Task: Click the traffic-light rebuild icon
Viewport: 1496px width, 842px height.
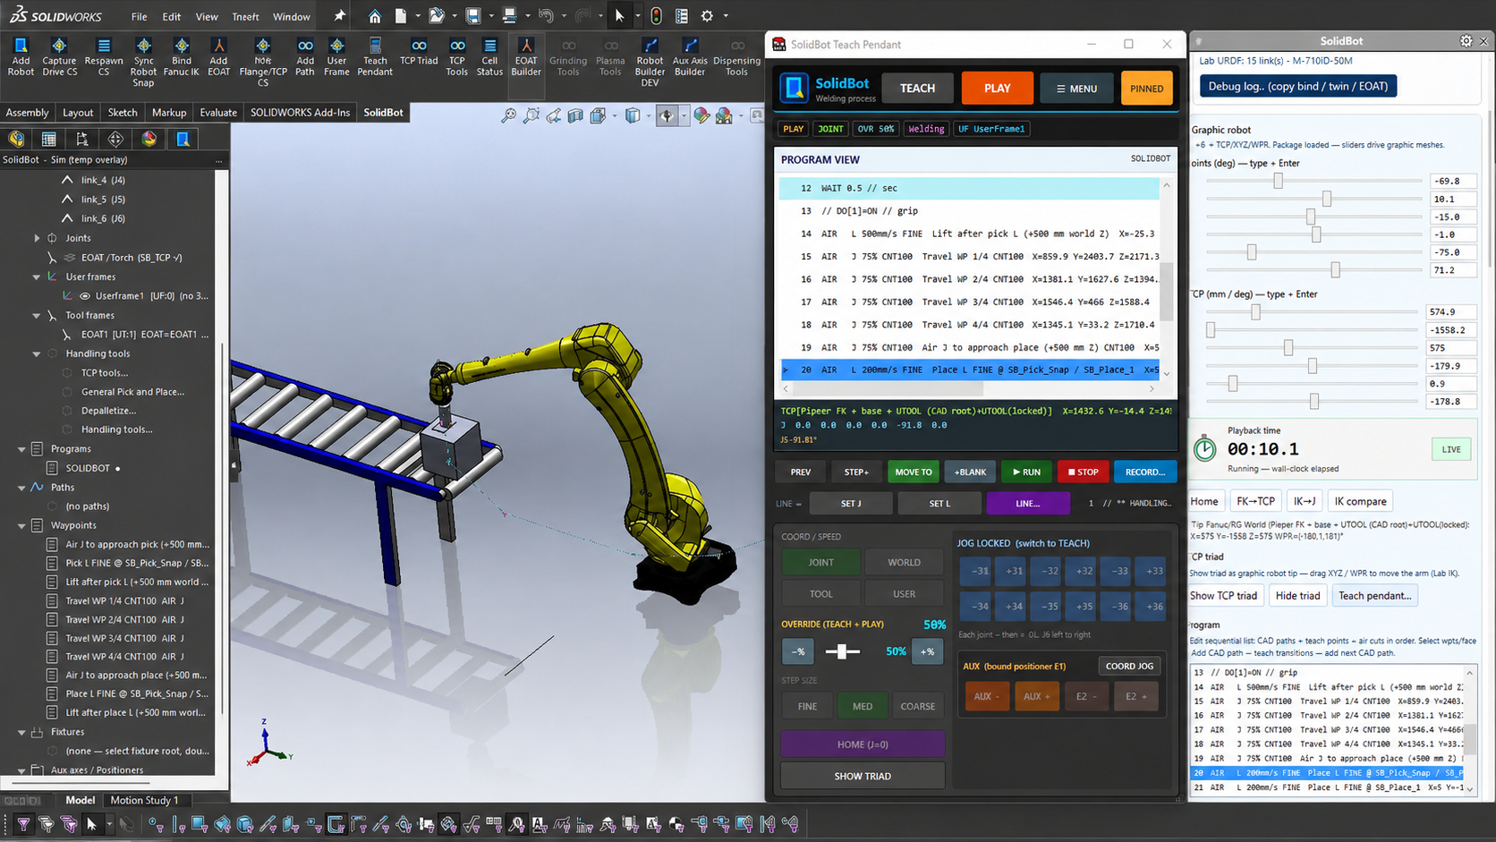Action: (656, 16)
